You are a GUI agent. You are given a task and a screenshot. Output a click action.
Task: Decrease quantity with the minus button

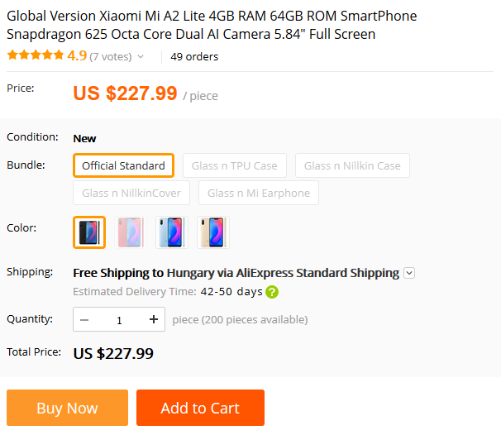point(85,319)
